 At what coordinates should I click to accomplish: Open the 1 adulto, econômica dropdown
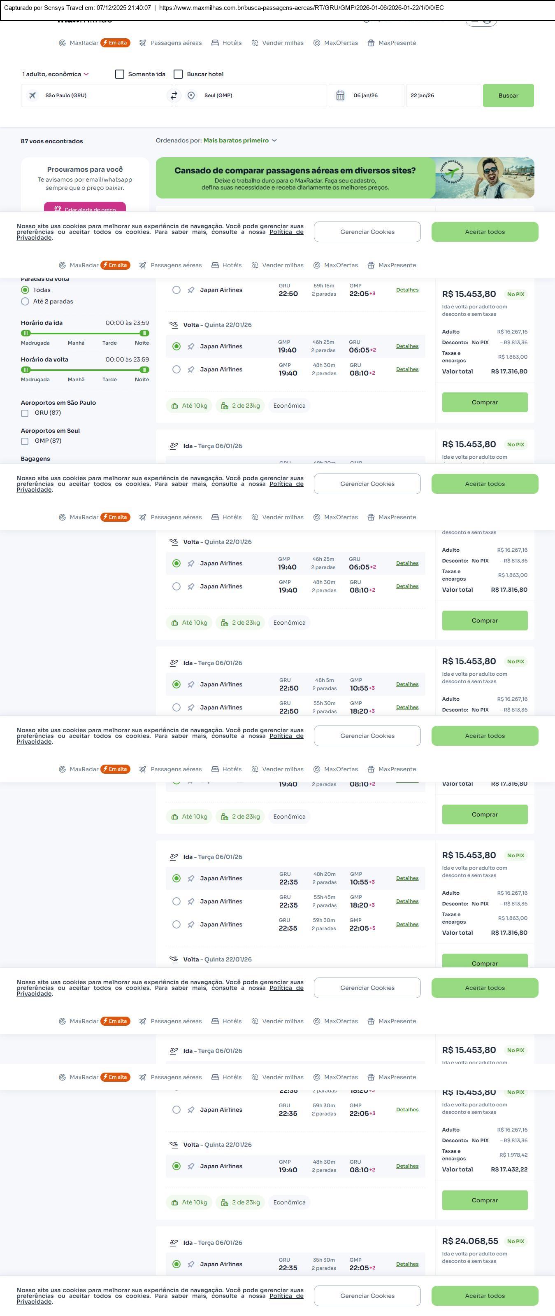click(55, 74)
